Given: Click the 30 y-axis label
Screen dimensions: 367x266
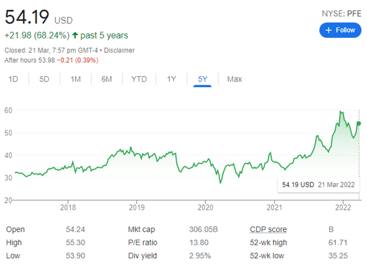Looking at the screenshot, I should (8, 178).
